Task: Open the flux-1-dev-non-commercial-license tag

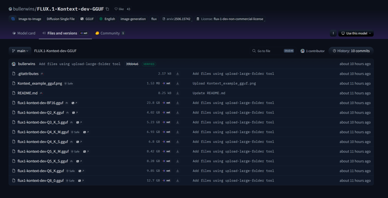Action: coord(230,19)
